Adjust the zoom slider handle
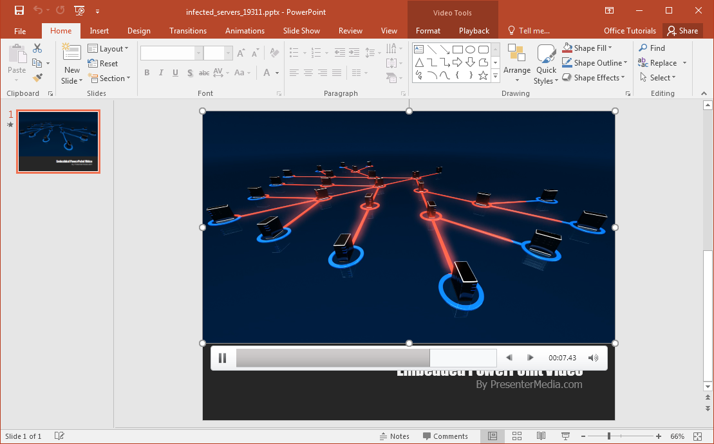 point(609,436)
